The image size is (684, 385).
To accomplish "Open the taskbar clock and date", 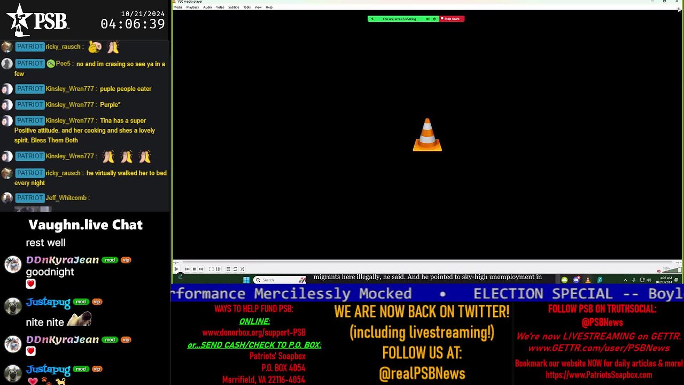I will (x=663, y=280).
